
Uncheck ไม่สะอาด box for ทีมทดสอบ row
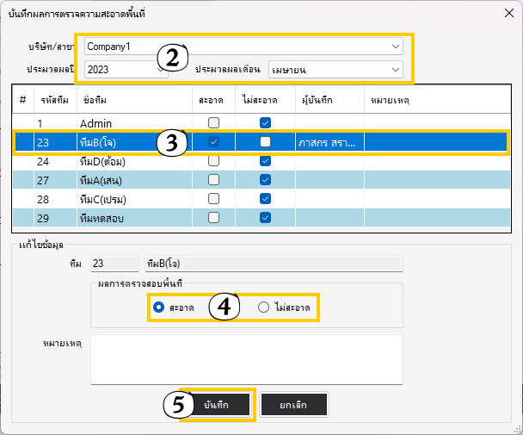[265, 217]
